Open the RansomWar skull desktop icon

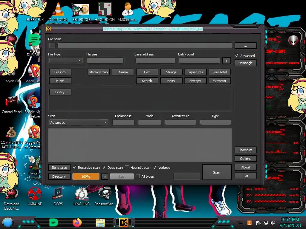tap(105, 196)
